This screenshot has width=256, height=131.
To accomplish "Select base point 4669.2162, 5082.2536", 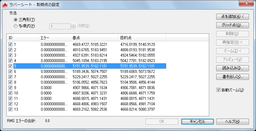I will pyautogui.click(x=90, y=109).
